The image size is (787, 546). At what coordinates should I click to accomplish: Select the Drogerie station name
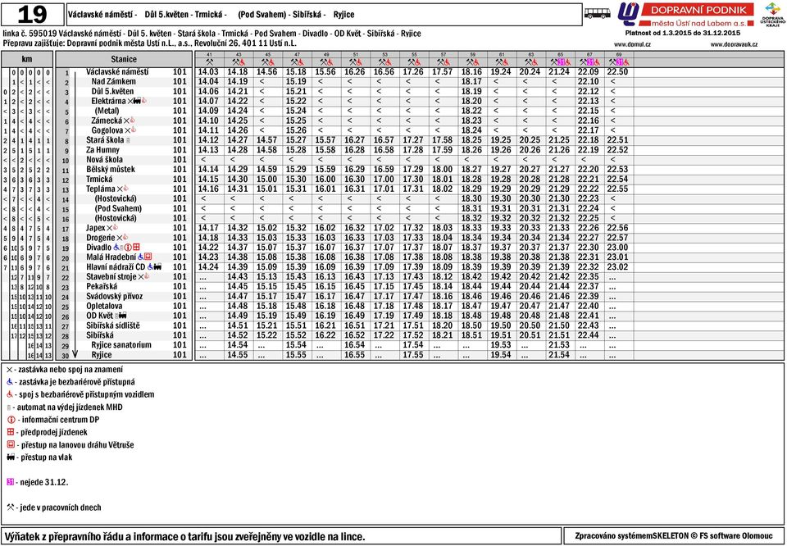[100, 238]
